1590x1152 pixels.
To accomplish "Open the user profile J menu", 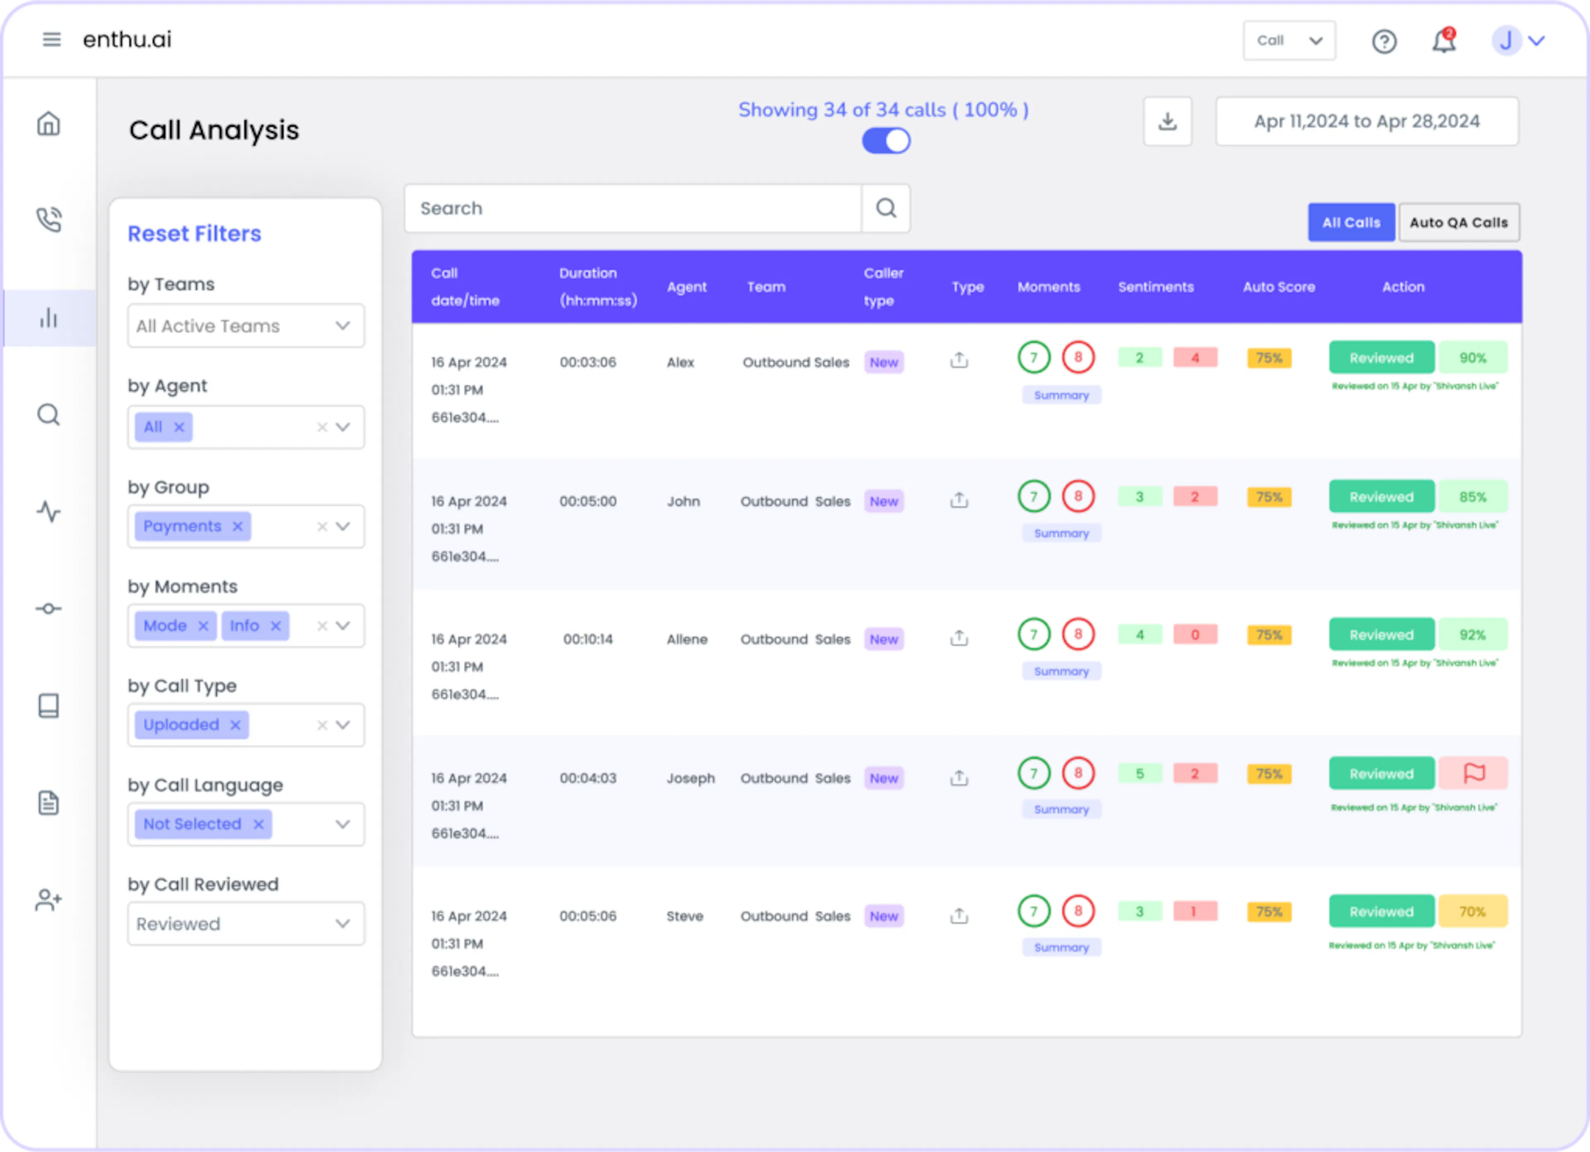I will [1518, 41].
